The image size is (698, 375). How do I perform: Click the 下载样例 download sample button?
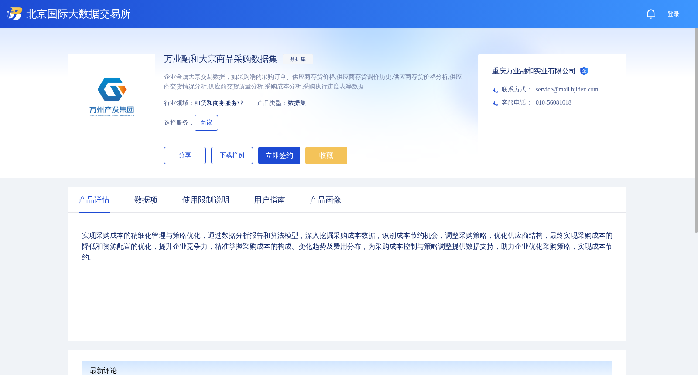tap(232, 155)
